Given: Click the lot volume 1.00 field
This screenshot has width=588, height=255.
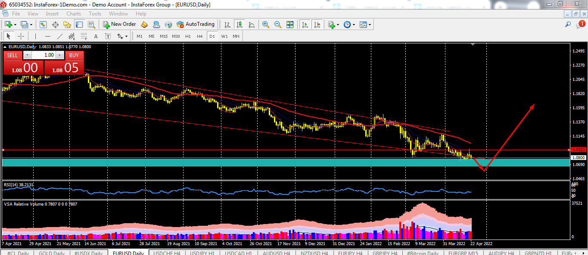Looking at the screenshot, I should (44, 55).
